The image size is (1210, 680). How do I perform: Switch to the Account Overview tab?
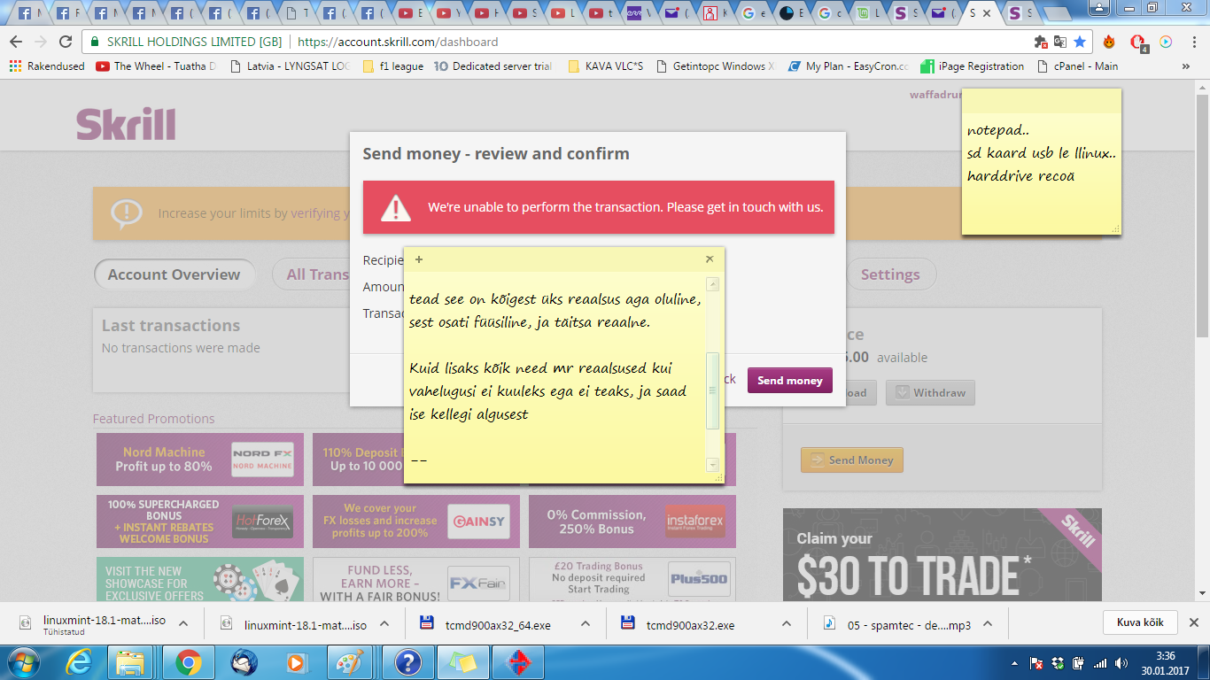tap(174, 274)
